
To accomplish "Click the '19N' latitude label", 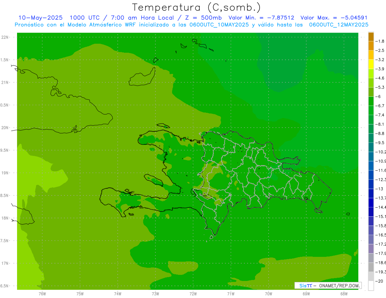I will pyautogui.click(x=5, y=173).
